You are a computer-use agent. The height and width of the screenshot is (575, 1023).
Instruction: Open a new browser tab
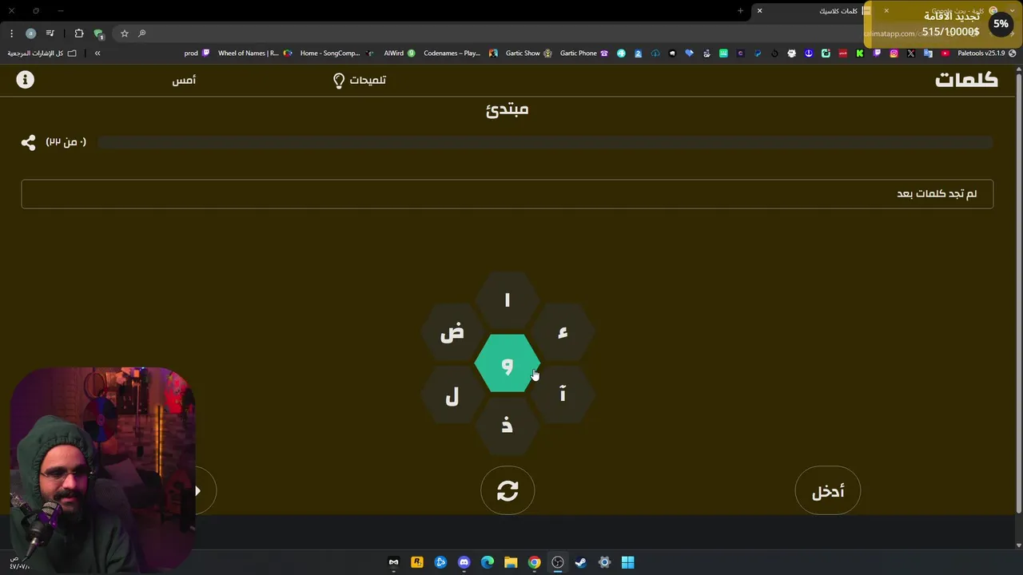coord(740,11)
